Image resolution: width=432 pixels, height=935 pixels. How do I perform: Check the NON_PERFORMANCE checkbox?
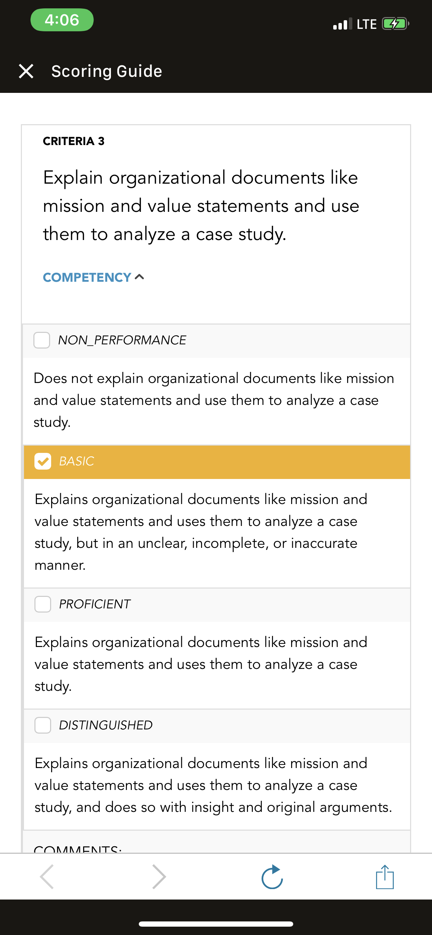click(42, 340)
